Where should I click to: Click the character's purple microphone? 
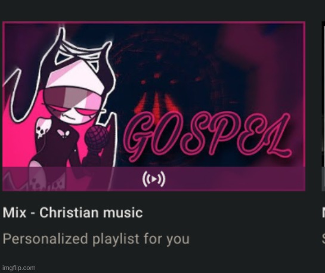[x=97, y=138]
